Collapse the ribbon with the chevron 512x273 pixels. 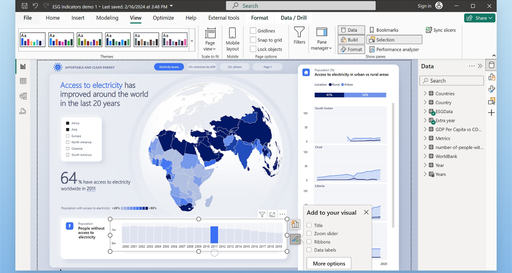tap(494, 56)
